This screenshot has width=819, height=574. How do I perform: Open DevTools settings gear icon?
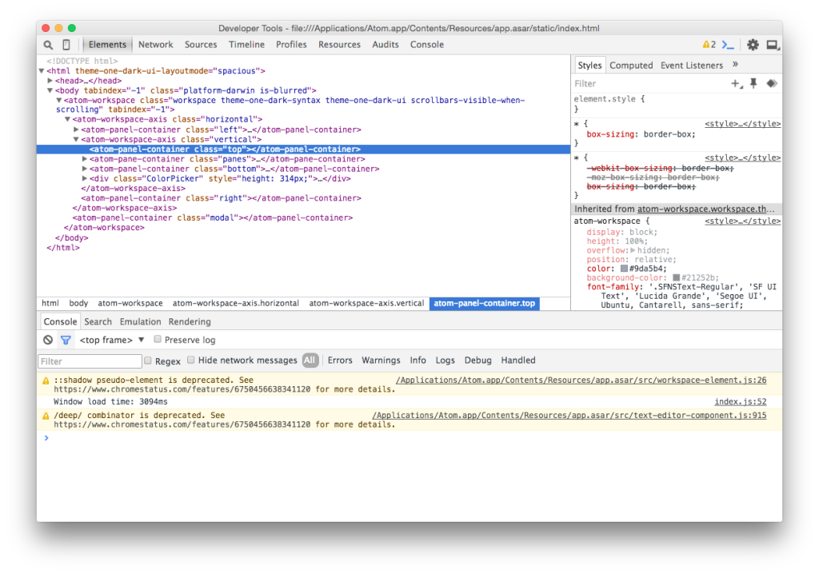click(x=752, y=45)
